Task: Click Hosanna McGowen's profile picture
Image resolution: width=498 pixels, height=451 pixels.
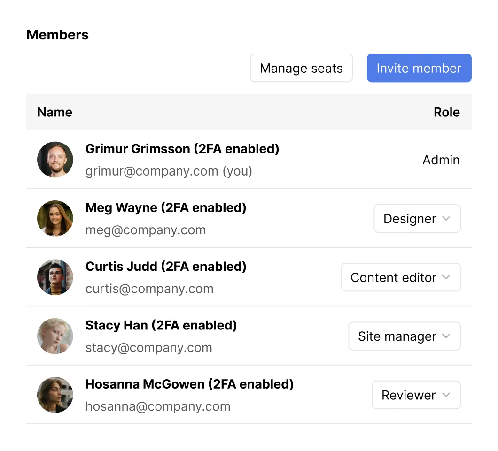Action: 55,395
